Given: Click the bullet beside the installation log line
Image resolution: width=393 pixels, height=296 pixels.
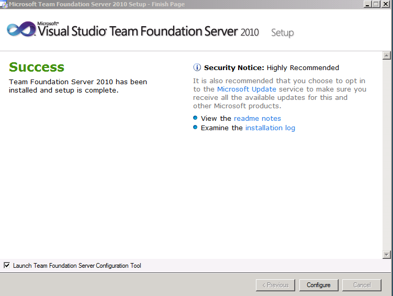Looking at the screenshot, I should coord(196,128).
